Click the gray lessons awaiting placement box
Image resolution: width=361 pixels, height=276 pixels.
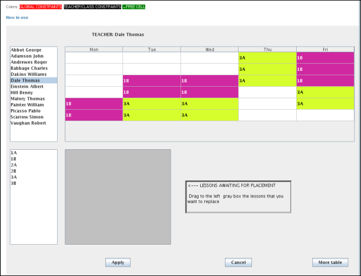(x=118, y=197)
